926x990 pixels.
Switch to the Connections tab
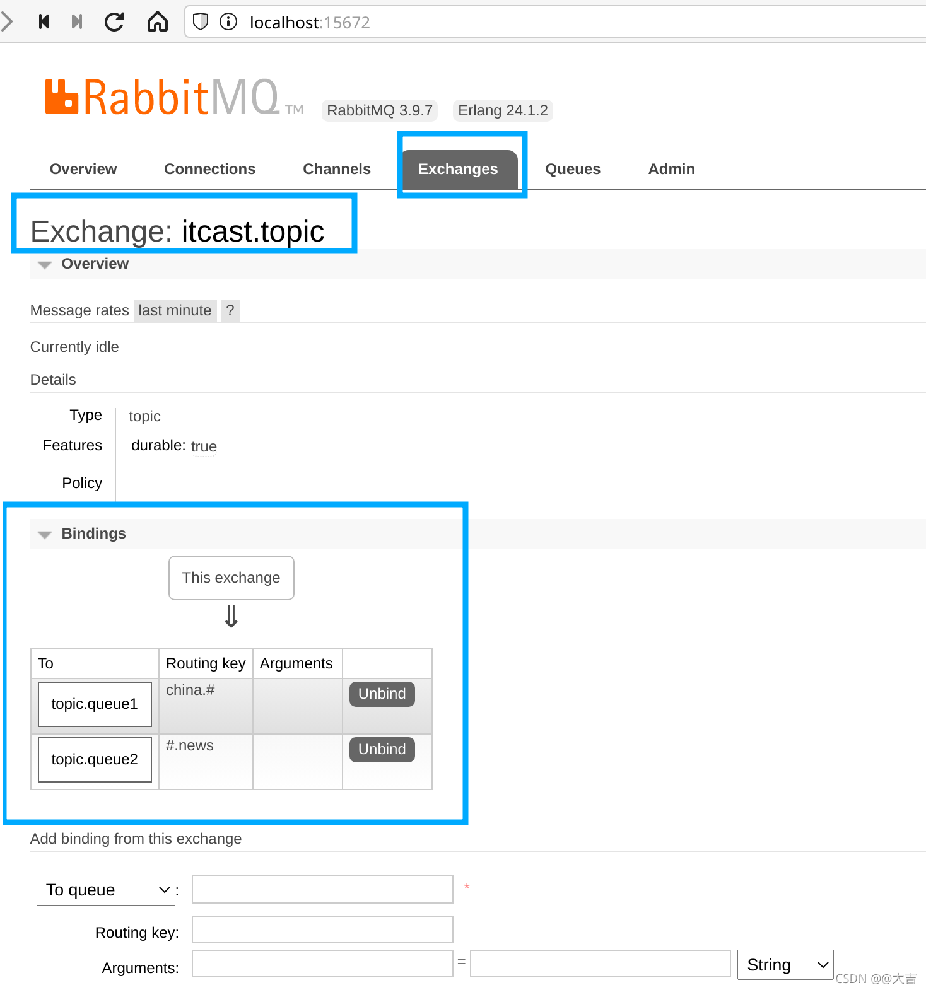coord(209,169)
